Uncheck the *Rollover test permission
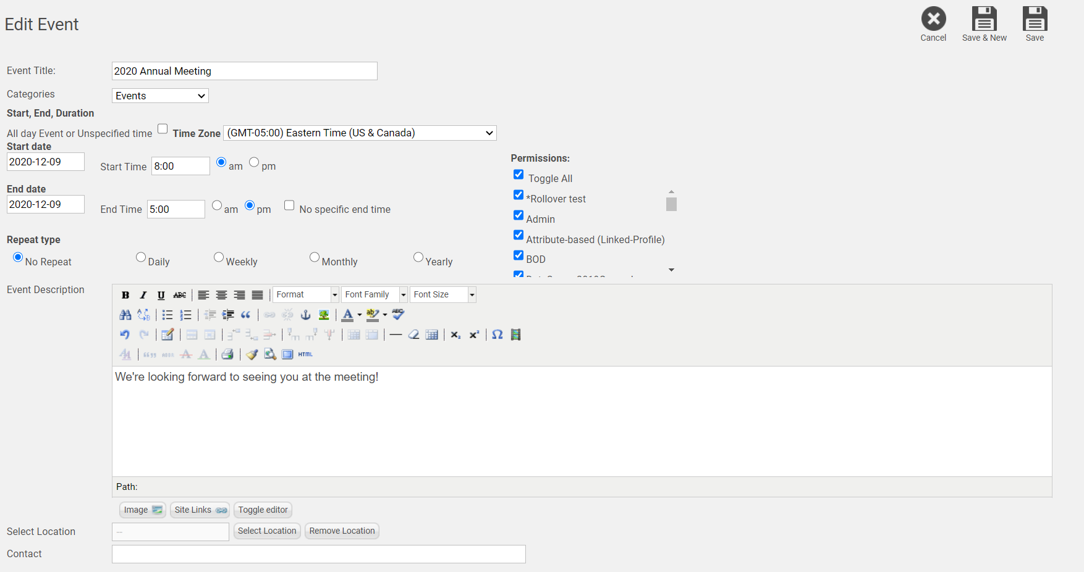Viewport: 1084px width, 572px height. 519,195
